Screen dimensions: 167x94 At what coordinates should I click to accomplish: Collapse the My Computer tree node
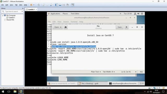coord(3,15)
